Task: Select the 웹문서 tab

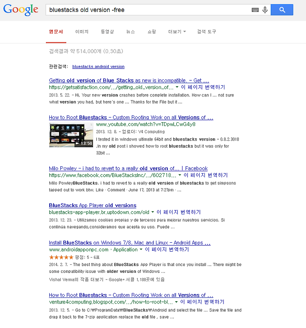Action: pyautogui.click(x=56, y=31)
